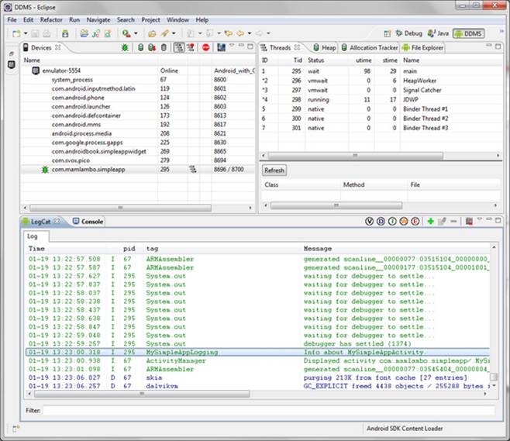This screenshot has width=510, height=441.
Task: Open the Refactor menu
Action: (51, 19)
